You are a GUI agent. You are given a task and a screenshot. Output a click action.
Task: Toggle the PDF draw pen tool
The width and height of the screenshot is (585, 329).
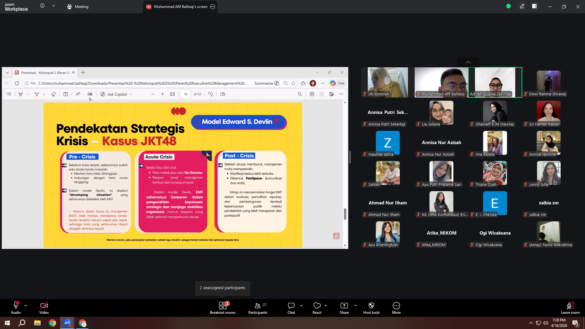tap(37, 94)
